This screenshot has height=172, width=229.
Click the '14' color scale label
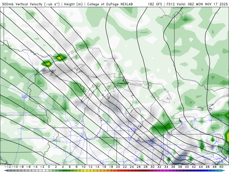97,167
